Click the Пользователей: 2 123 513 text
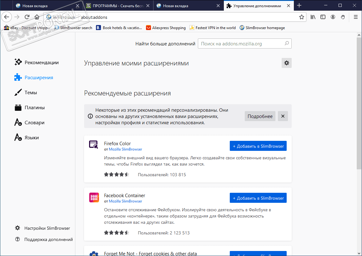362x256 pixels. (164, 233)
